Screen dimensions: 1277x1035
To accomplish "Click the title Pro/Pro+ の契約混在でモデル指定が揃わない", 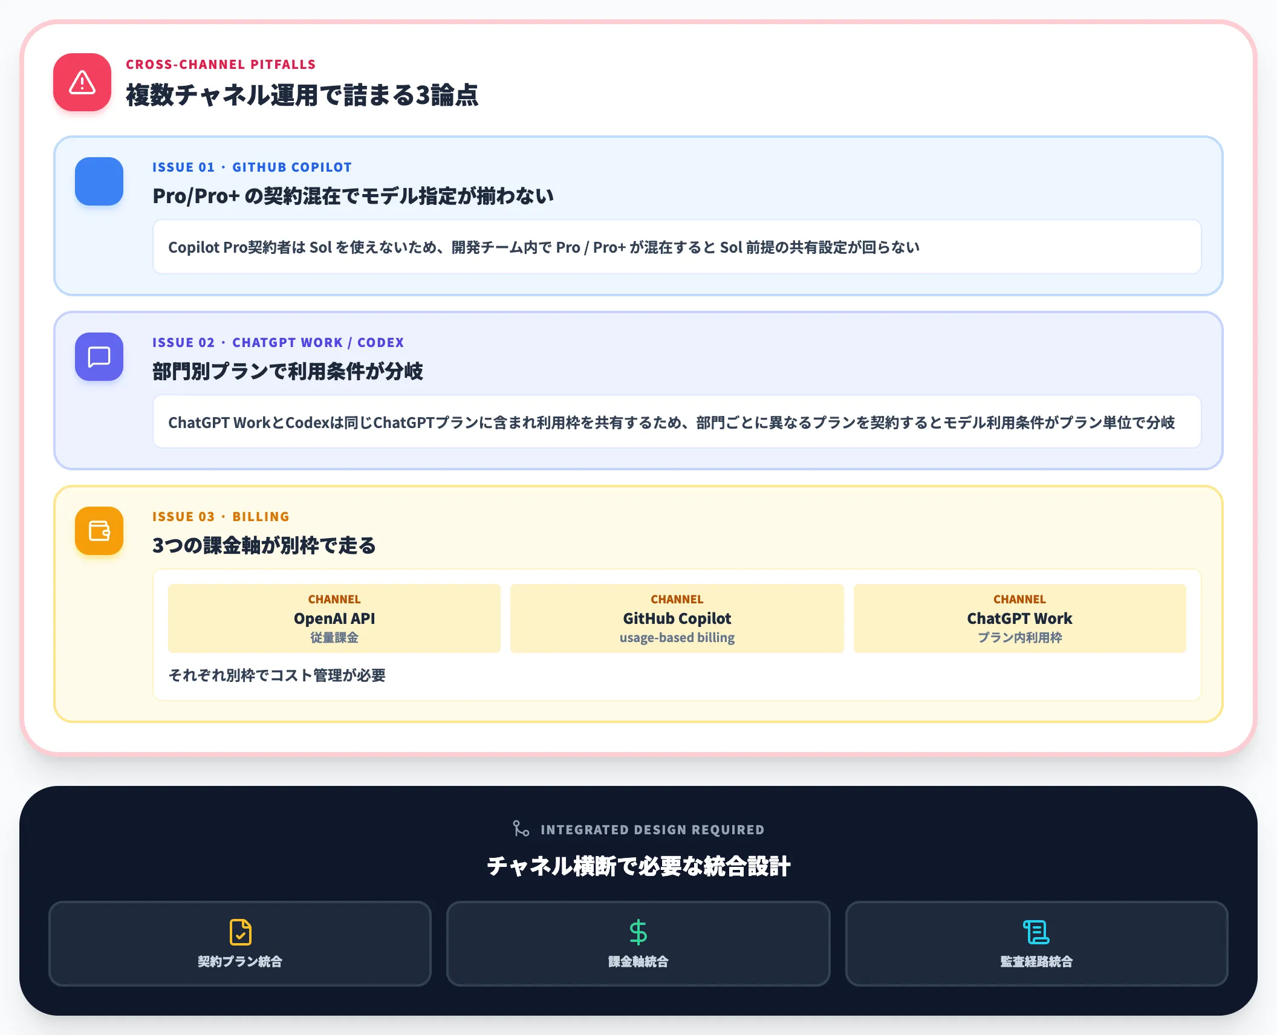I will coord(353,196).
